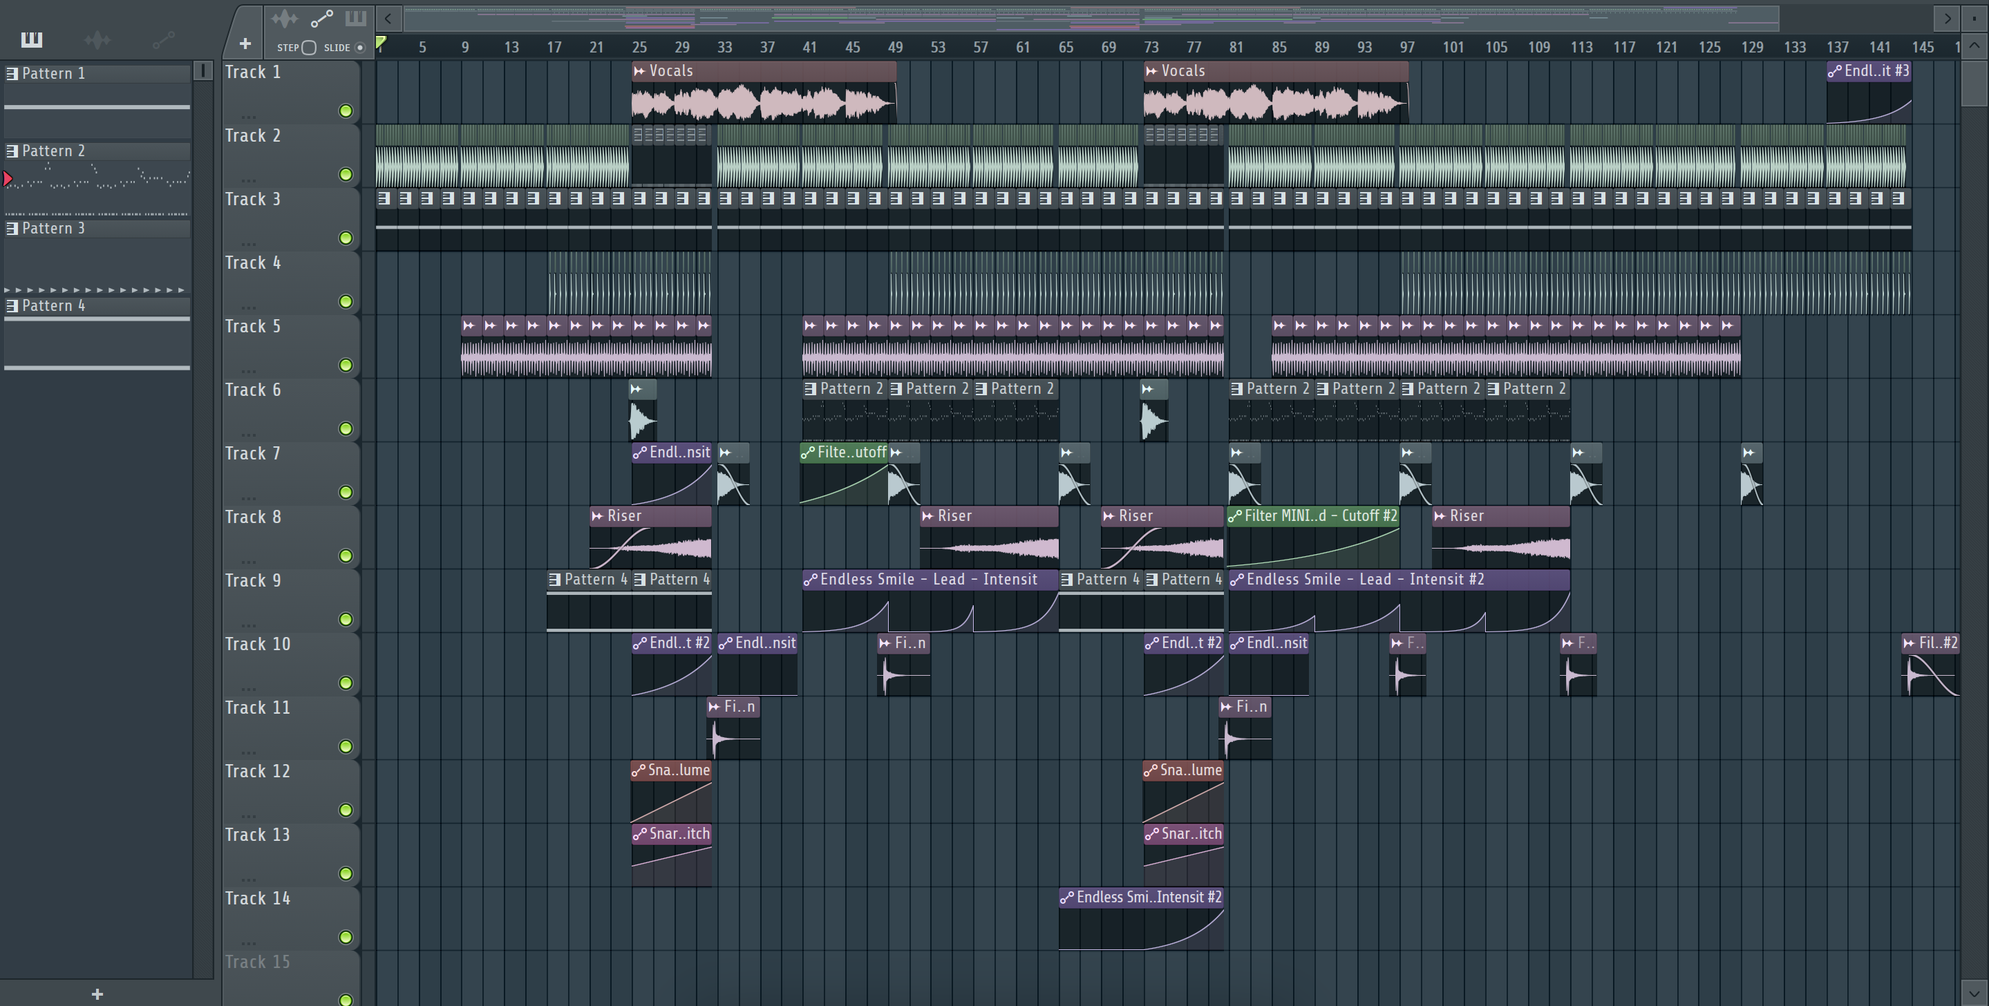The height and width of the screenshot is (1006, 1989).
Task: Click the Pattern 1 piano-roll icon
Action: pyautogui.click(x=12, y=73)
